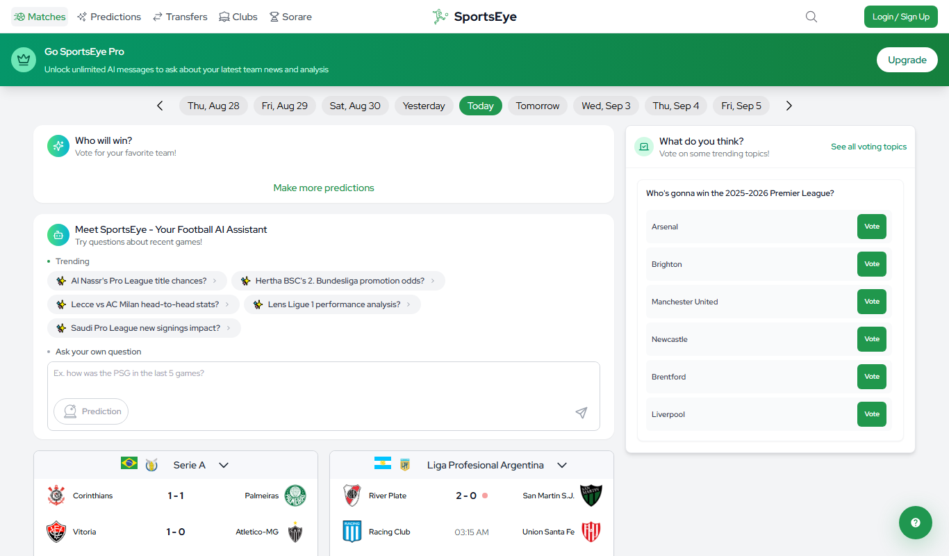
Task: Click the River Plate club crest
Action: 352,496
